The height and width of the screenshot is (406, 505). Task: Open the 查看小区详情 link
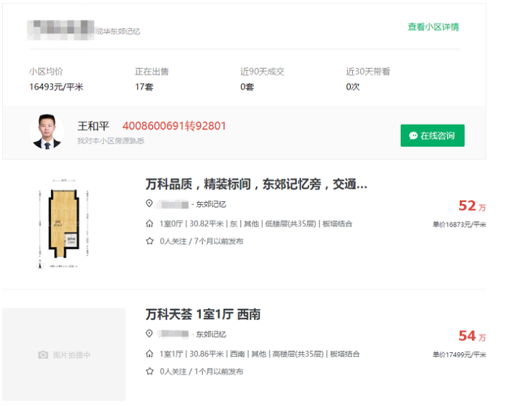click(x=433, y=27)
